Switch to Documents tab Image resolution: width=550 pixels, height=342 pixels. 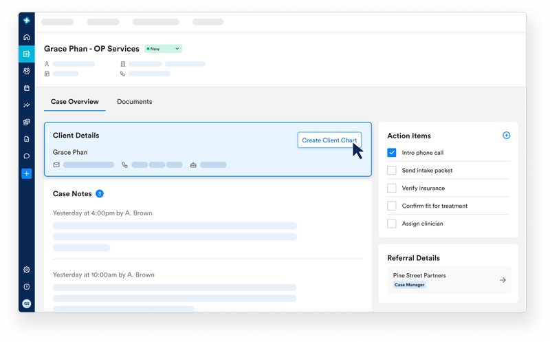pyautogui.click(x=134, y=101)
